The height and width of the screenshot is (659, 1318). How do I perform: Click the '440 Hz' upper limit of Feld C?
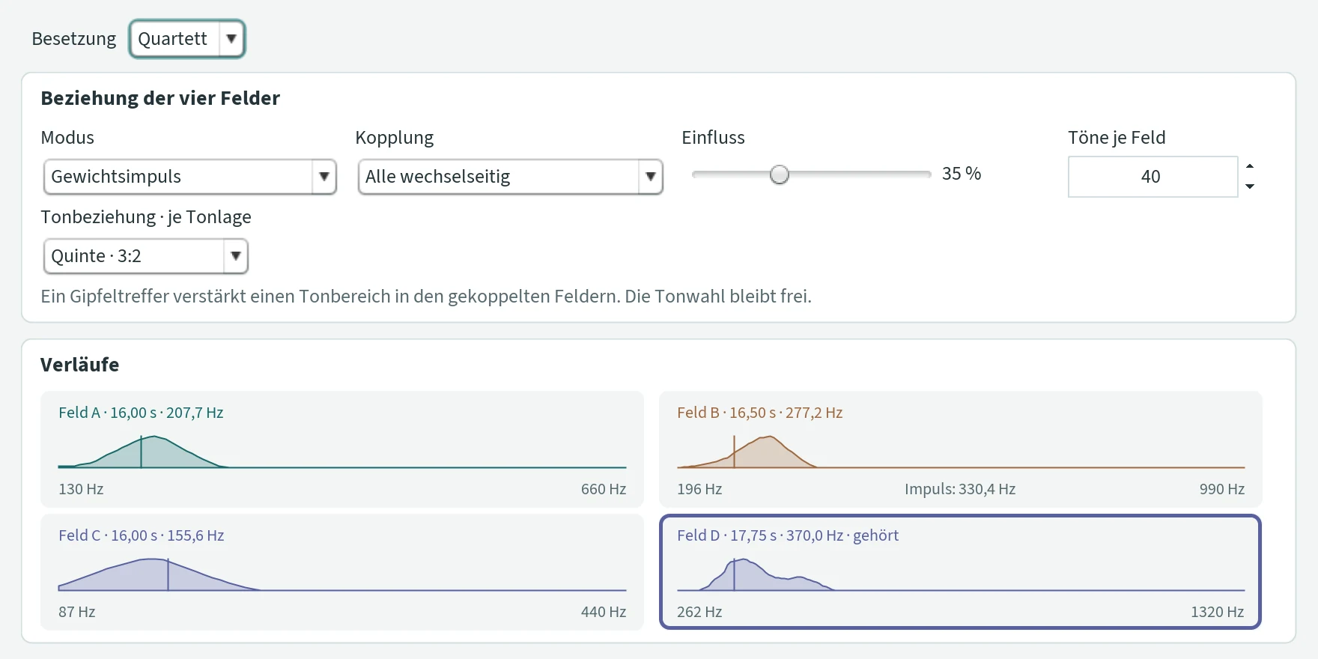(x=604, y=612)
